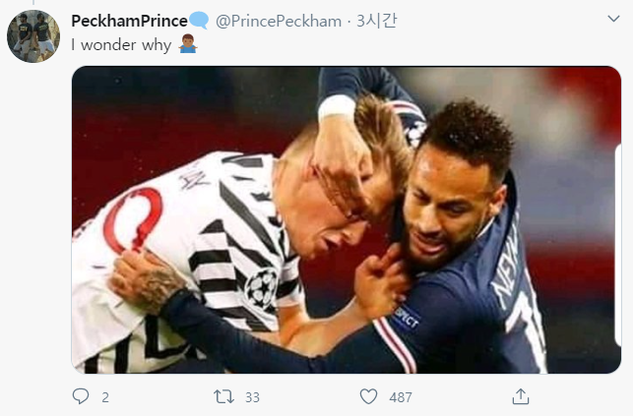
Task: Click the shrugging person emoji in tweet
Action: click(x=188, y=45)
